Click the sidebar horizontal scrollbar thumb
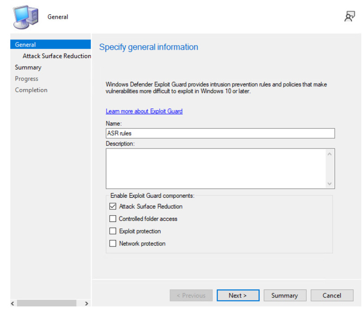 pyautogui.click(x=47, y=303)
